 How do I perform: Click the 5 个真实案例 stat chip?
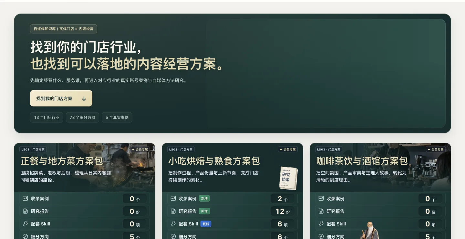click(x=117, y=117)
